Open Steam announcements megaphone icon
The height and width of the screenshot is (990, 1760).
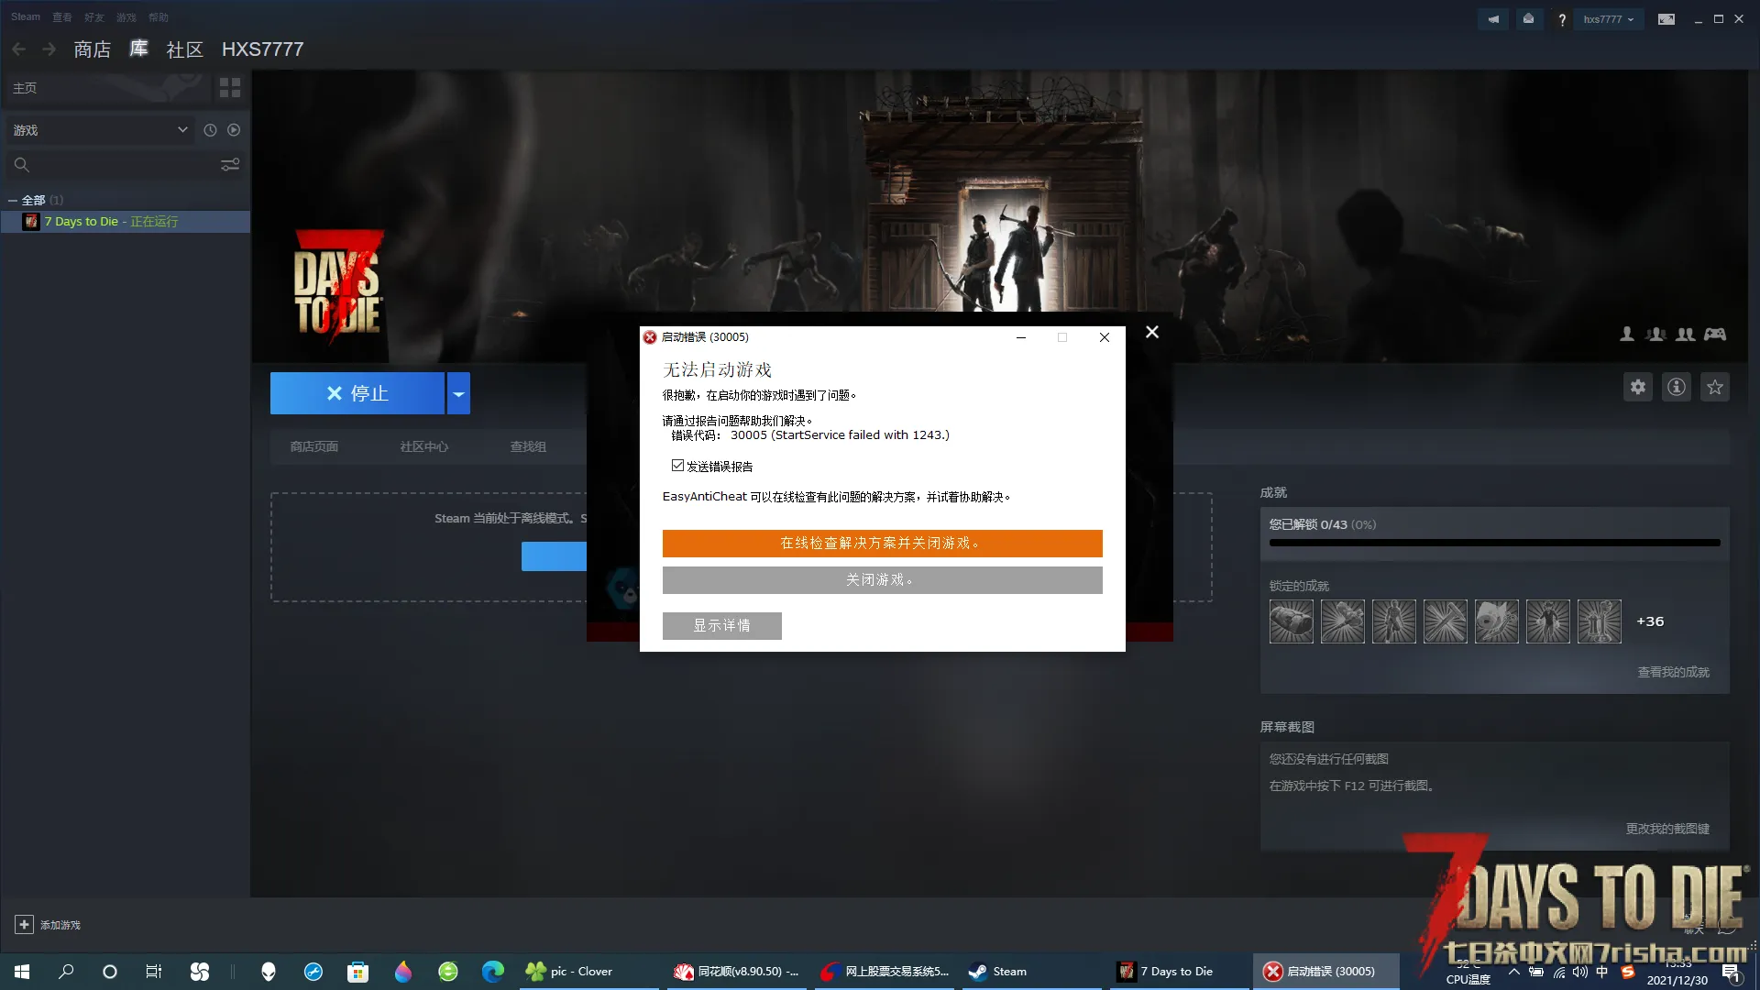[x=1493, y=19]
